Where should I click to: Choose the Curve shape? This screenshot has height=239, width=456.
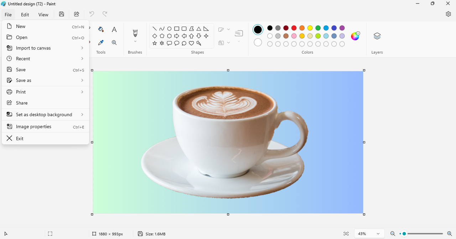162,29
